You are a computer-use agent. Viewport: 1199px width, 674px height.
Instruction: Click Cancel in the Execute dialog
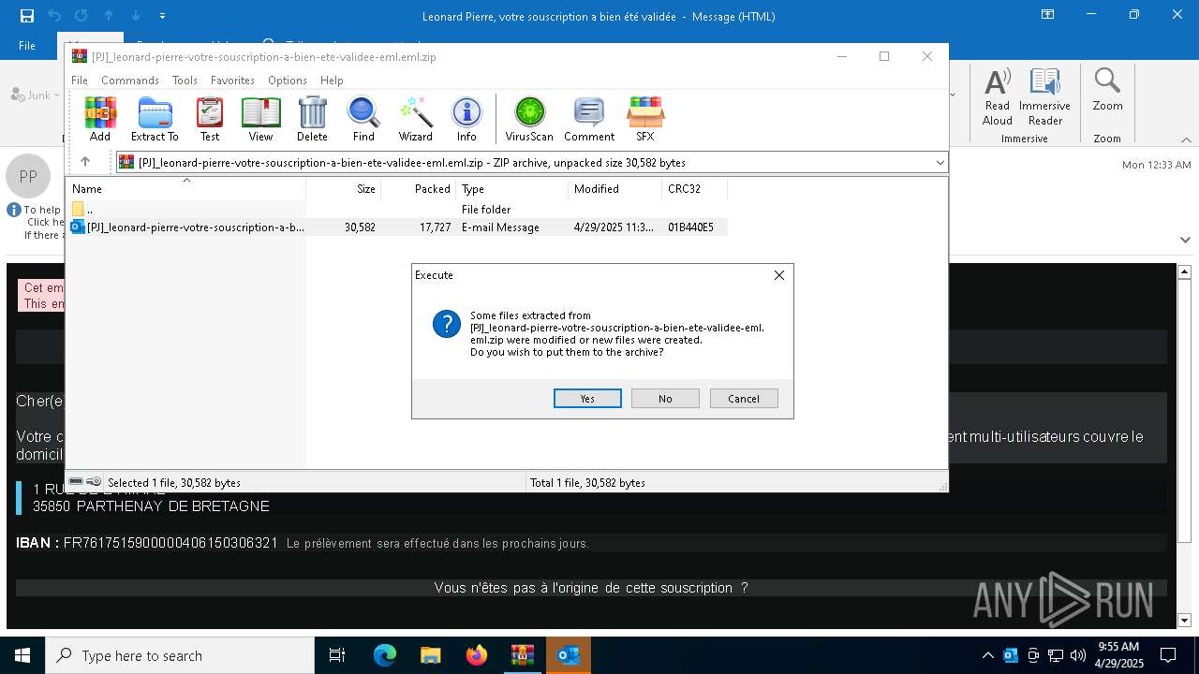[x=744, y=399]
